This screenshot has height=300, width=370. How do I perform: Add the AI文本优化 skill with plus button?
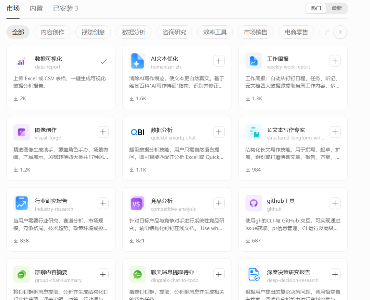pyautogui.click(x=219, y=61)
